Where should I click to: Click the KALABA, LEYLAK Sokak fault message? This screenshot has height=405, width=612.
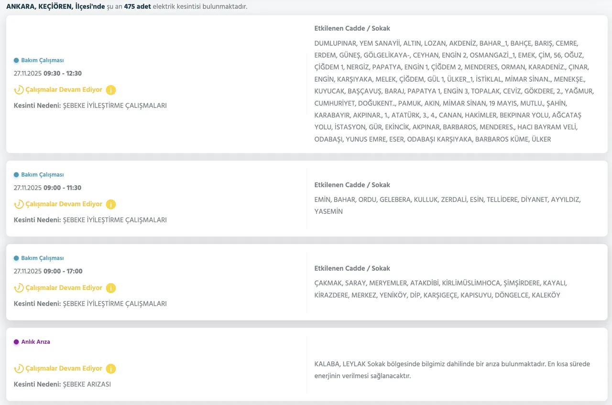click(452, 370)
